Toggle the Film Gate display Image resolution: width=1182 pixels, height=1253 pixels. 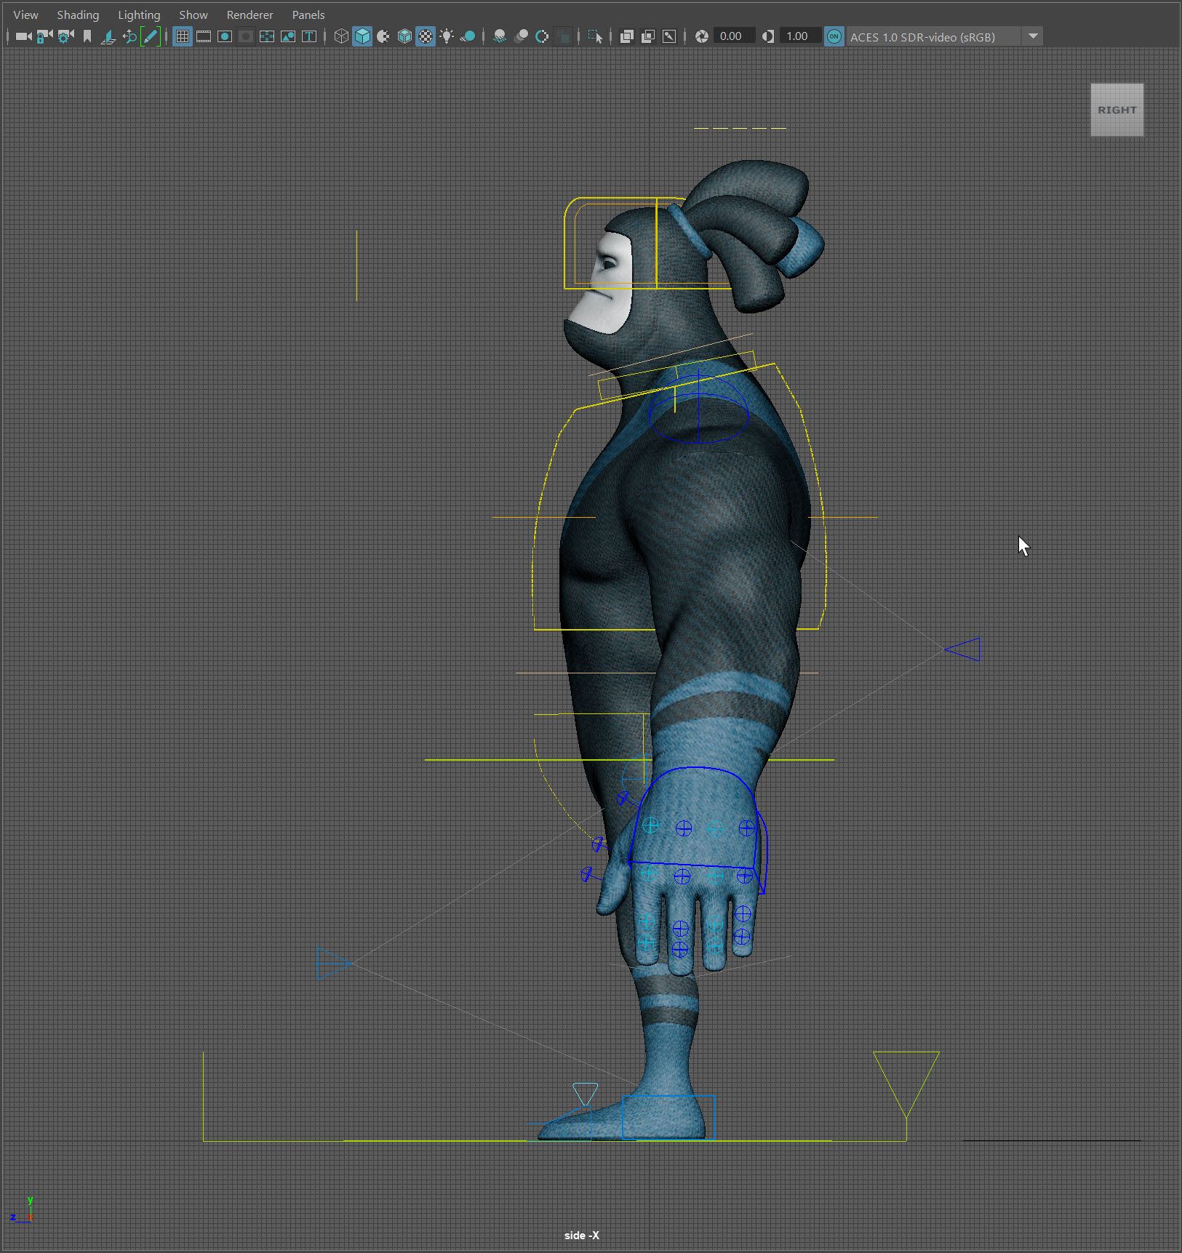tap(204, 36)
